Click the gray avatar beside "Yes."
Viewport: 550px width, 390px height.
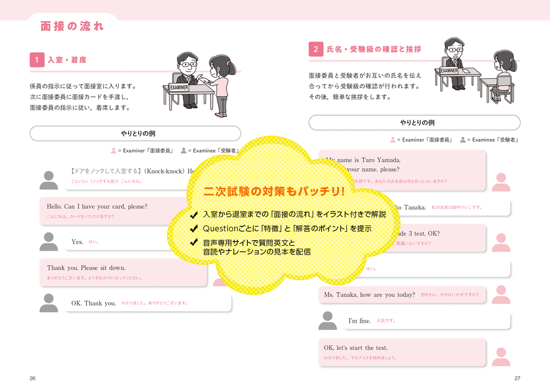point(49,242)
